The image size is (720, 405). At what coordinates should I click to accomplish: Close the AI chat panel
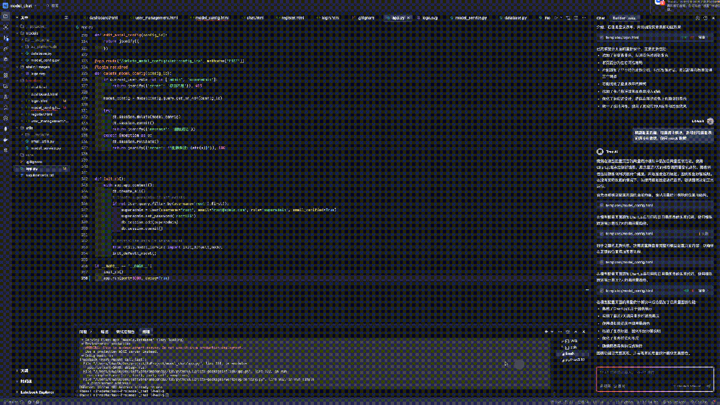pyautogui.click(x=713, y=18)
